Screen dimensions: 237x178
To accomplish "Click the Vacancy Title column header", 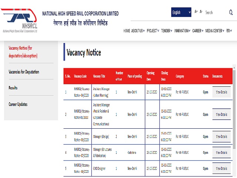I will pyautogui.click(x=99, y=76).
